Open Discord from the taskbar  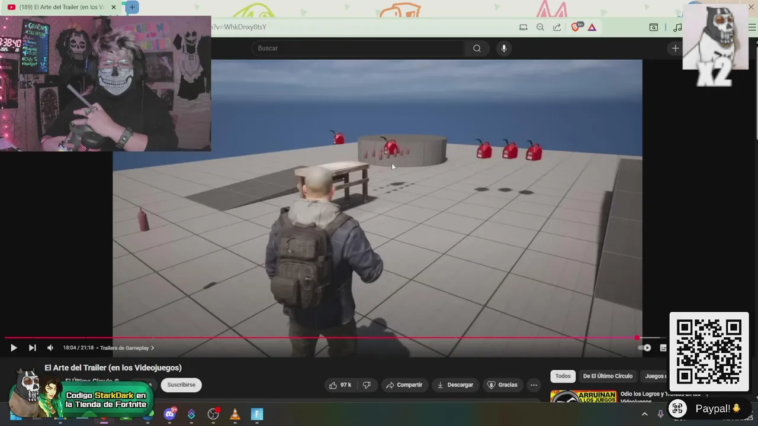point(170,414)
